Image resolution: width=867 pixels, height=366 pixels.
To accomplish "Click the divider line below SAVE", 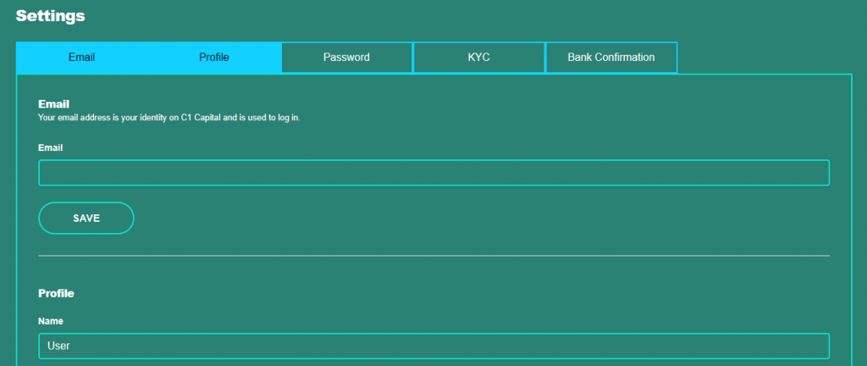I will coord(433,255).
